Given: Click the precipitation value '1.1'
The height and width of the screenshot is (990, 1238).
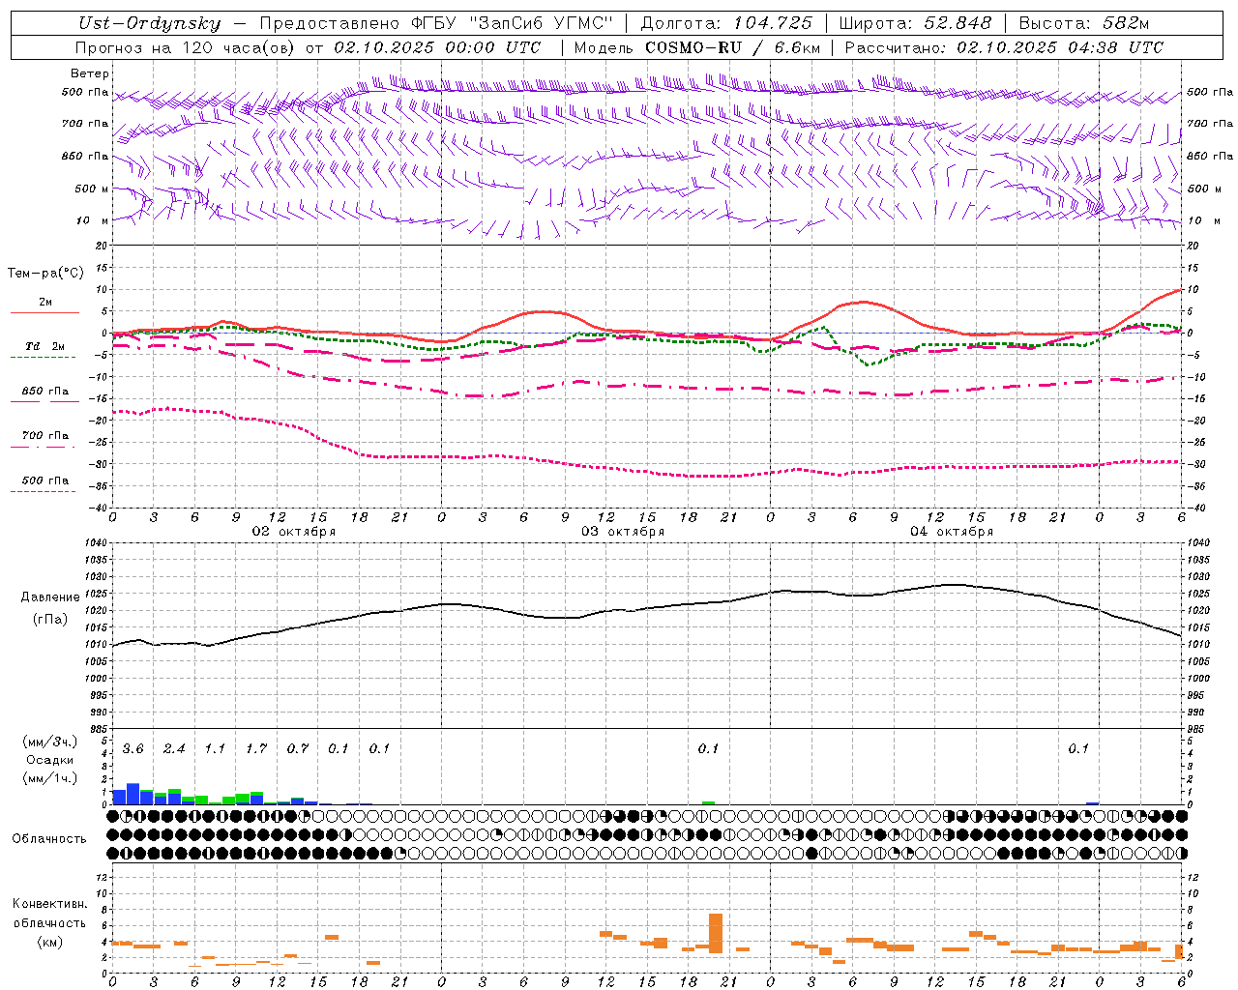Looking at the screenshot, I should click(x=215, y=749).
